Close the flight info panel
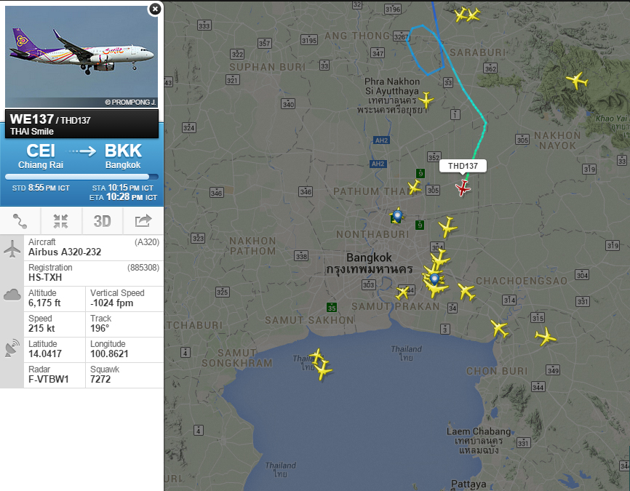The image size is (630, 491). pos(155,9)
